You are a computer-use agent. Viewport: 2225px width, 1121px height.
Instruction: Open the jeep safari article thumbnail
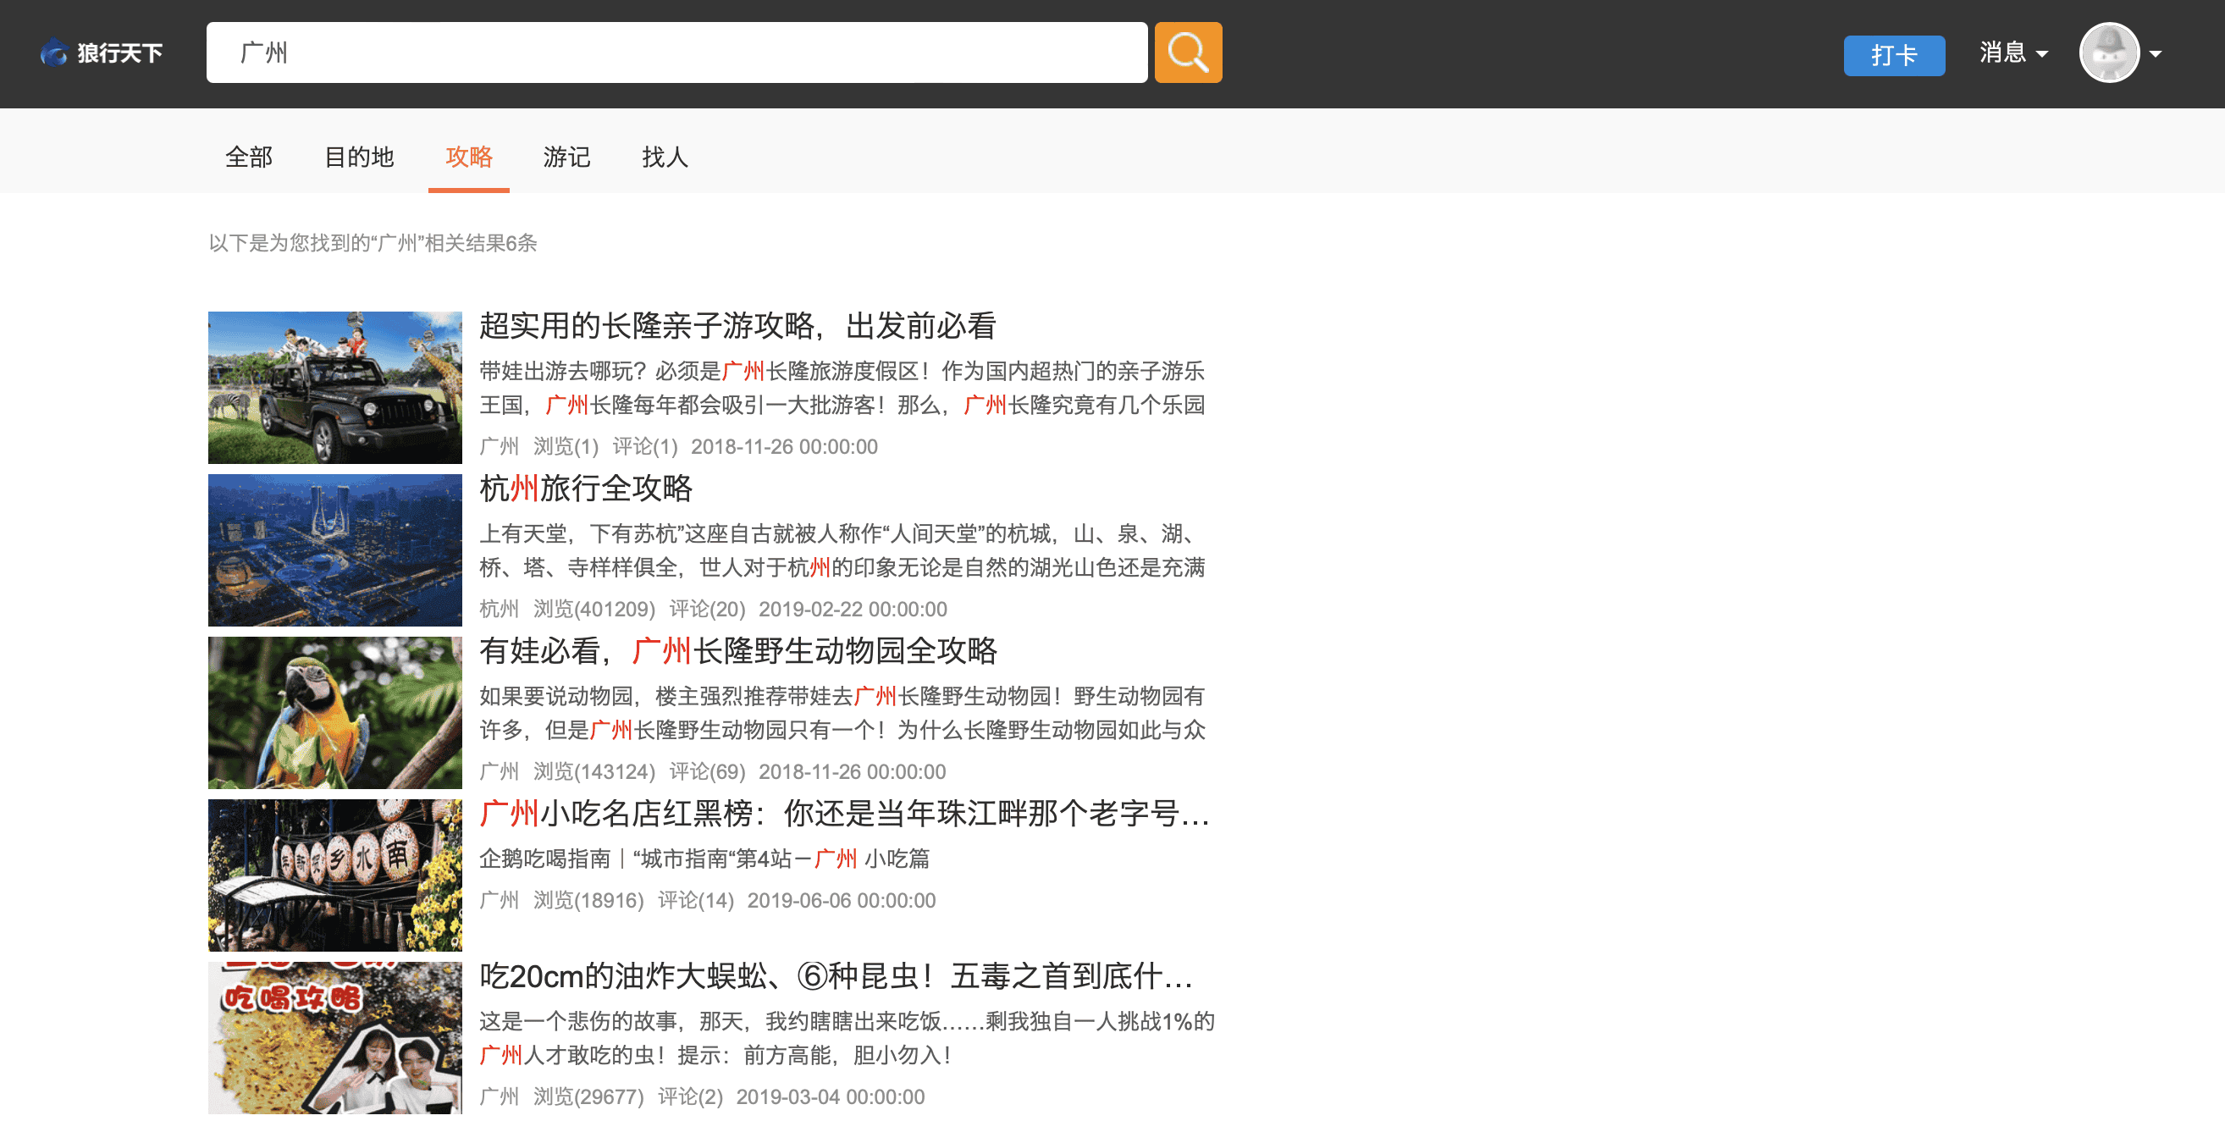pos(334,387)
